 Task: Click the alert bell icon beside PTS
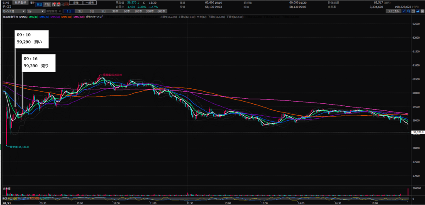point(59,3)
